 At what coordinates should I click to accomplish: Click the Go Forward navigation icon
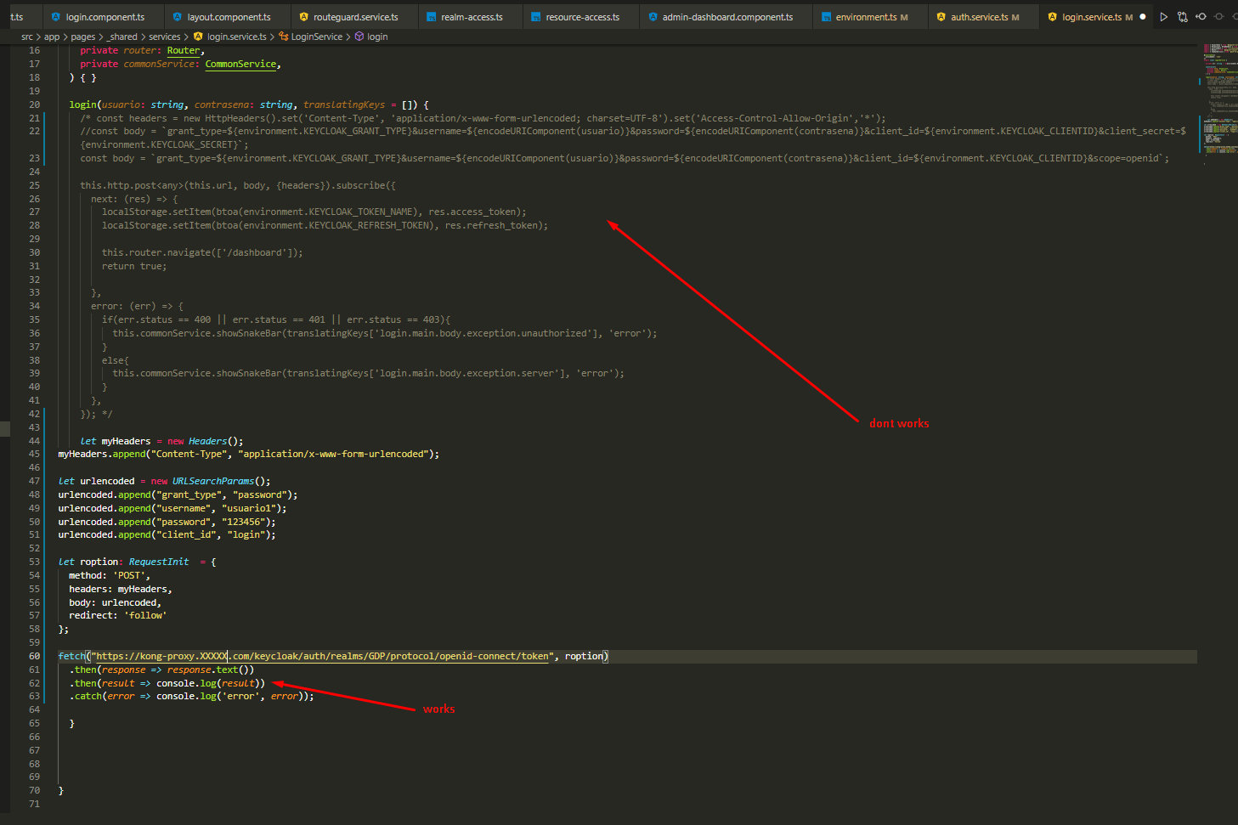click(x=1218, y=16)
